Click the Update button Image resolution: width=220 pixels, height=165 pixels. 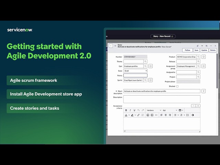click(x=204, y=50)
